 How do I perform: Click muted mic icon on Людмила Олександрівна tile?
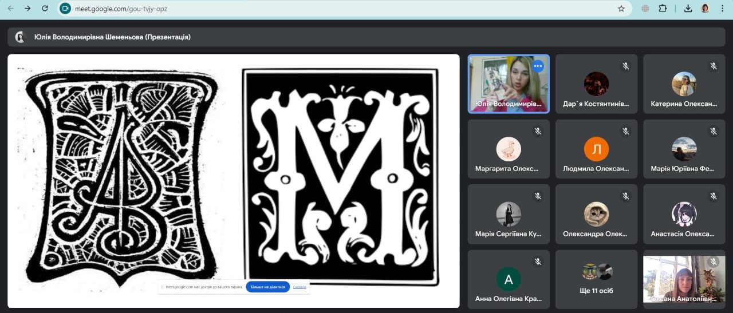click(626, 131)
